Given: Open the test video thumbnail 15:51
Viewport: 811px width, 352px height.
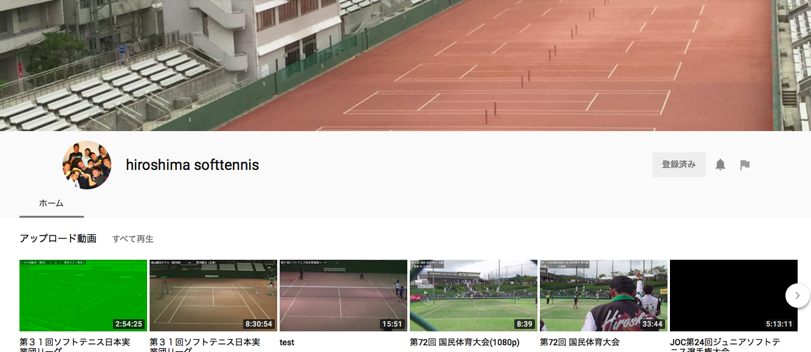Looking at the screenshot, I should coord(343,296).
